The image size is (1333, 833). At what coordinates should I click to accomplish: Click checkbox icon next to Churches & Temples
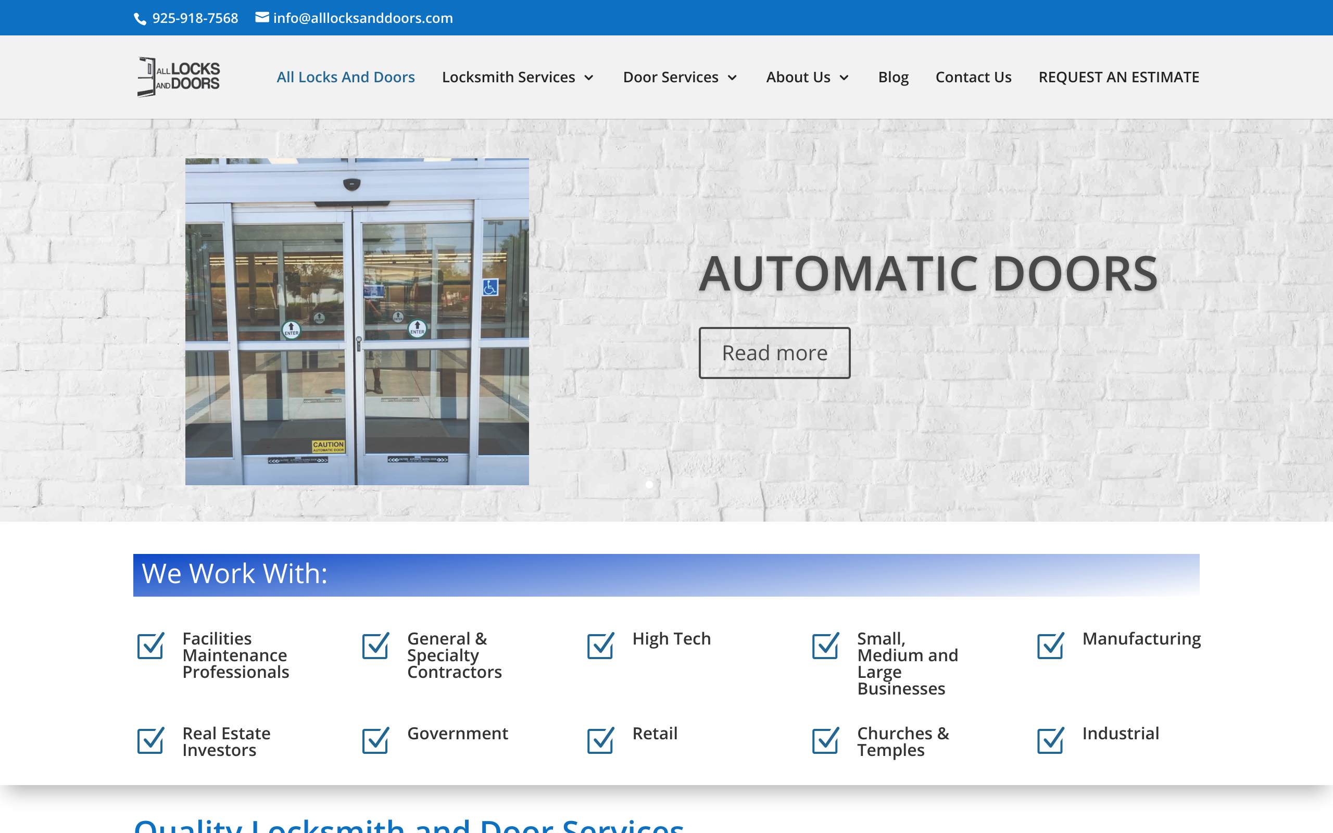(825, 740)
